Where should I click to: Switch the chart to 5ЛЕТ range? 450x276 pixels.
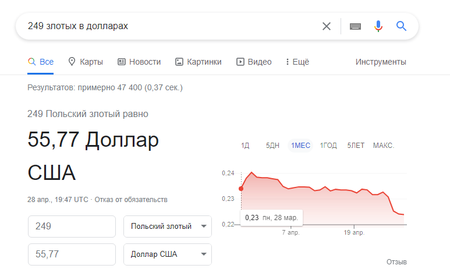click(356, 146)
